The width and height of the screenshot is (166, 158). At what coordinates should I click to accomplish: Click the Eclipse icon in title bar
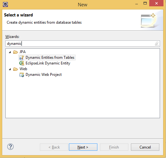coord(5,4)
